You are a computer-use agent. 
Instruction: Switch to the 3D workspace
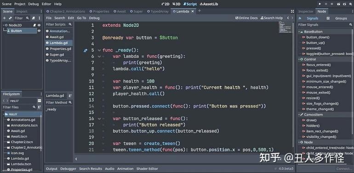click(x=177, y=4)
